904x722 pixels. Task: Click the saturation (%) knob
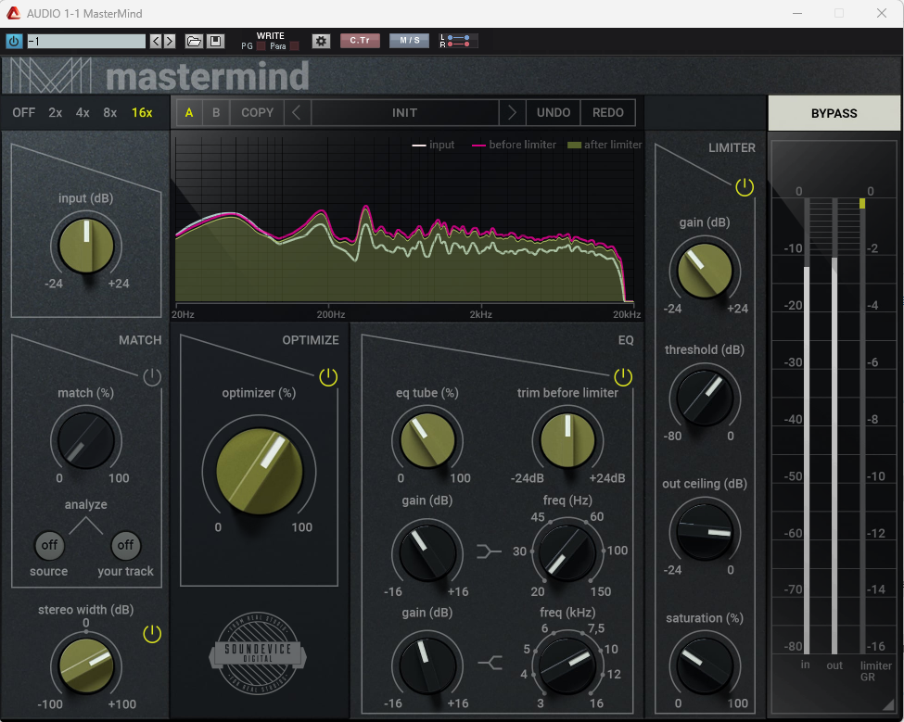click(705, 665)
